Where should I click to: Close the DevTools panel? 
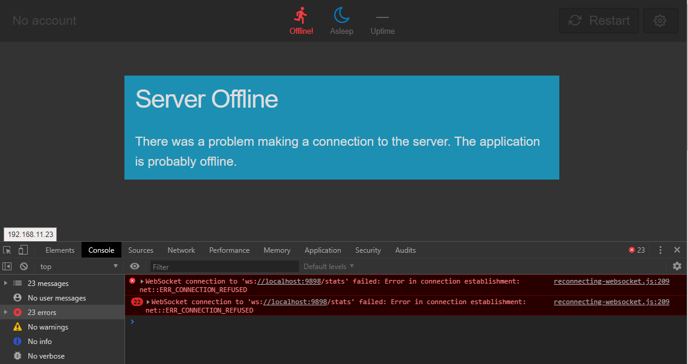pyautogui.click(x=677, y=250)
